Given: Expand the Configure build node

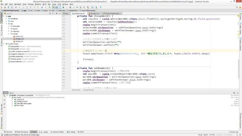Looking at the screenshot, I should (x=12, y=102).
